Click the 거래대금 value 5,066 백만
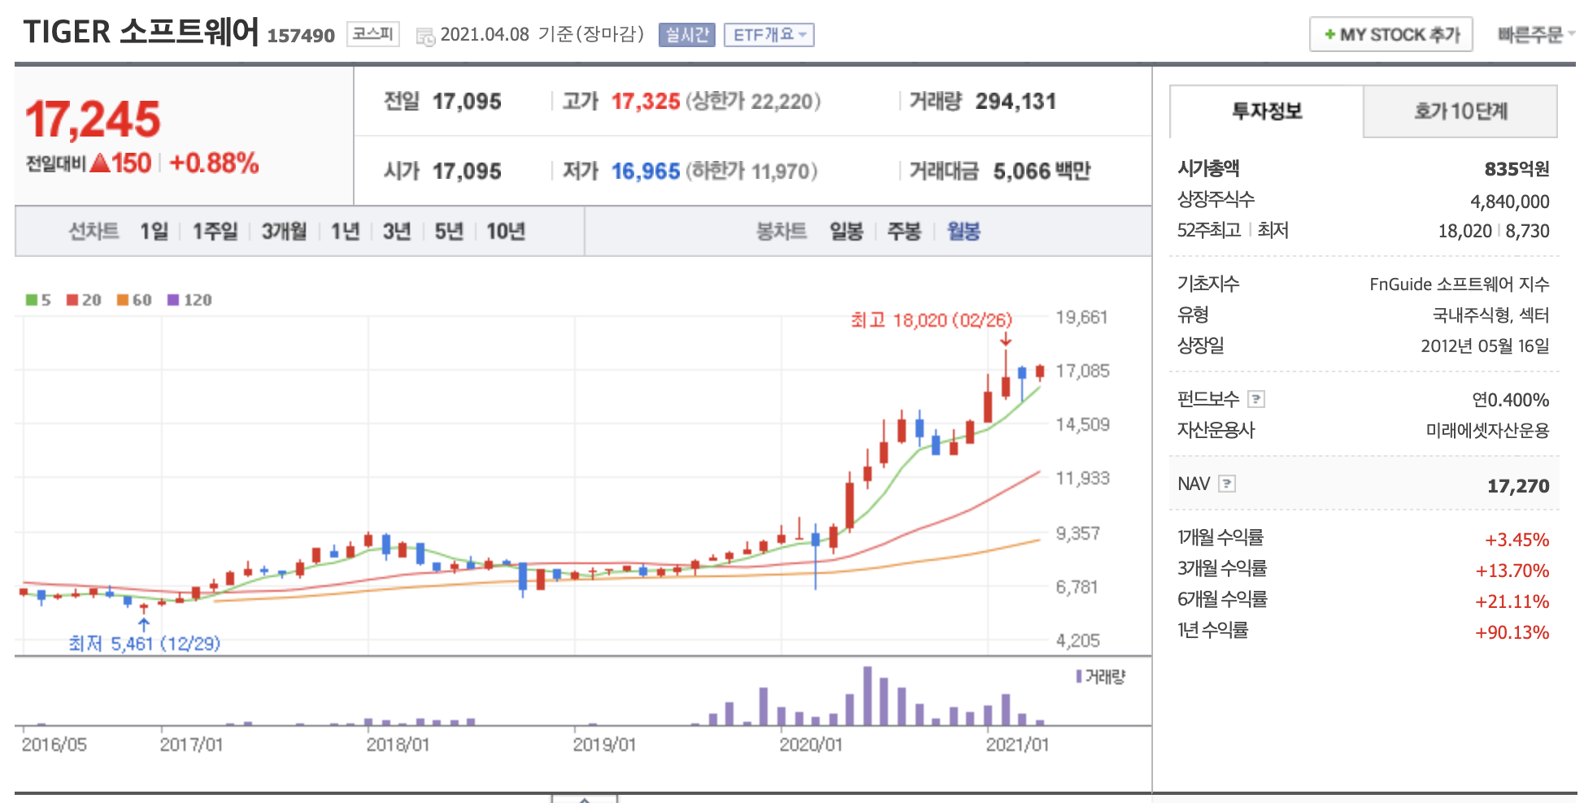Viewport: 1584px width, 803px height. pos(1042,171)
